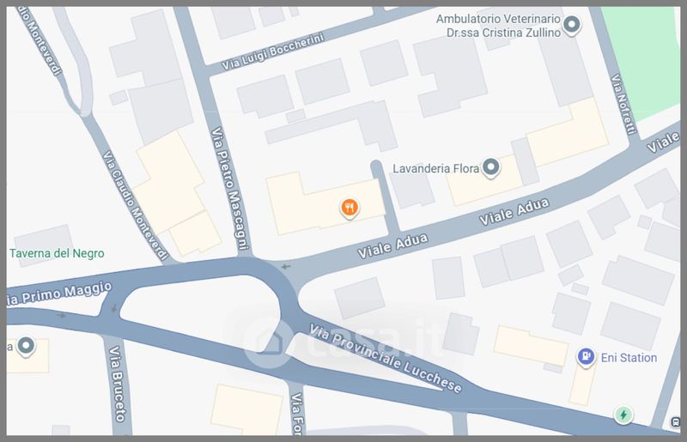Click the Via Provinciale Lucchese road label
Image resolution: width=687 pixels, height=442 pixels.
point(386,359)
